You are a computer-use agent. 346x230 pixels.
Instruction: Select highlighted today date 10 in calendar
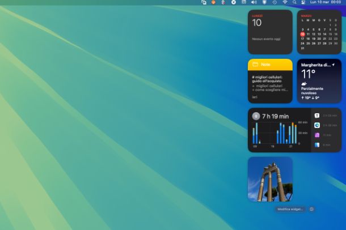point(302,34)
